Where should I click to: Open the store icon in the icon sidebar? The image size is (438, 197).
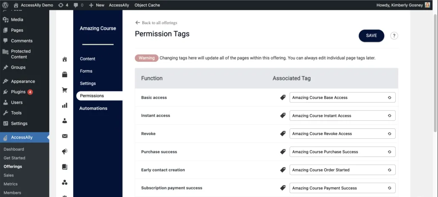pos(65,75)
